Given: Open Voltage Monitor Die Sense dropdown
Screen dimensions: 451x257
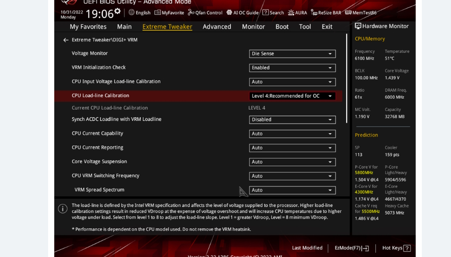Looking at the screenshot, I should click(x=292, y=54).
